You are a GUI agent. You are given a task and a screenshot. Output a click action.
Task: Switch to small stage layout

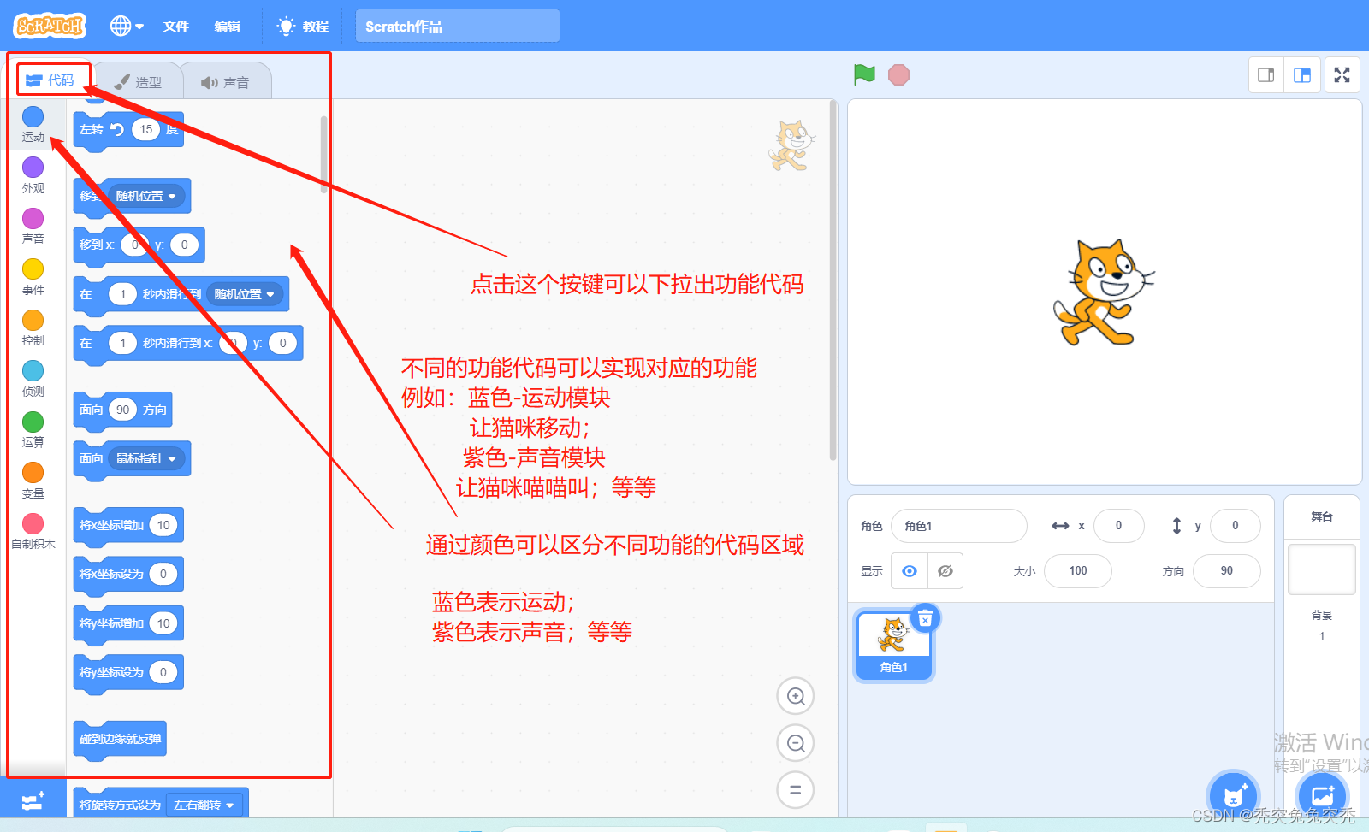click(x=1266, y=75)
